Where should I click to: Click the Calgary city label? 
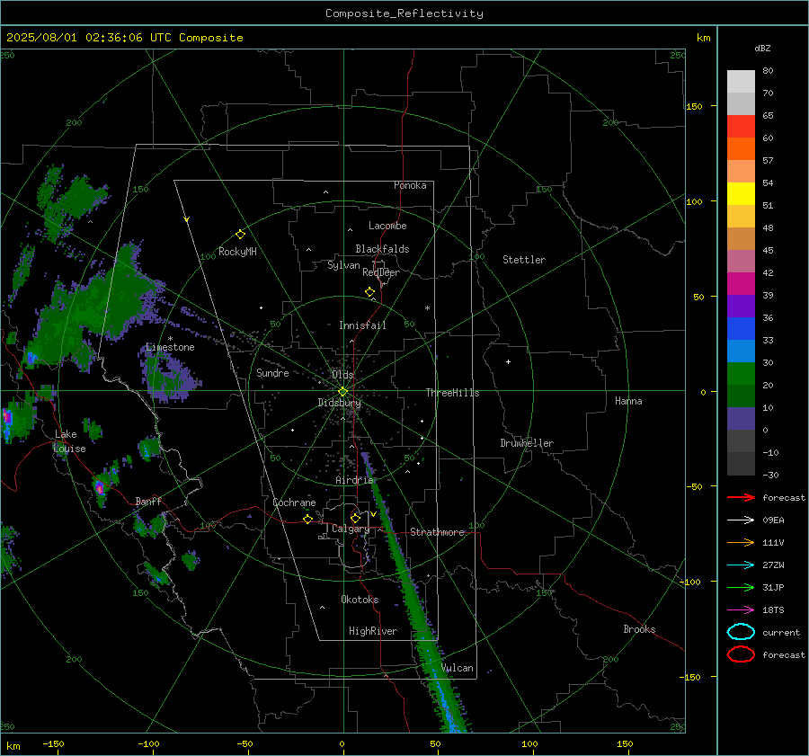coord(351,529)
